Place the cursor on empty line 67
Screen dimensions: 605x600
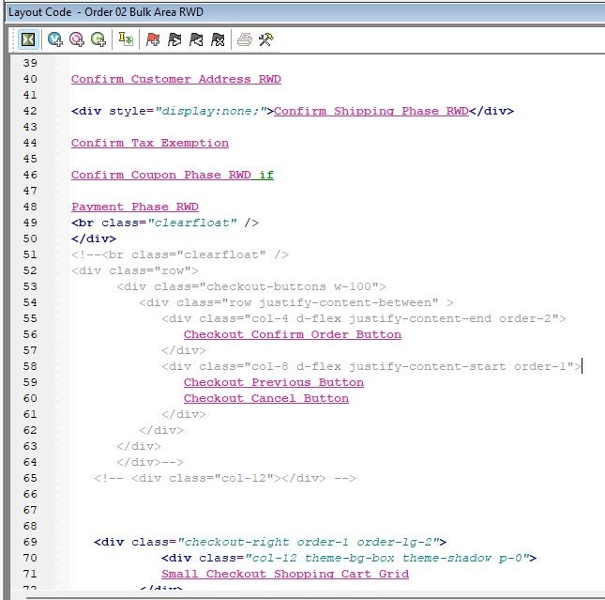click(x=281, y=510)
